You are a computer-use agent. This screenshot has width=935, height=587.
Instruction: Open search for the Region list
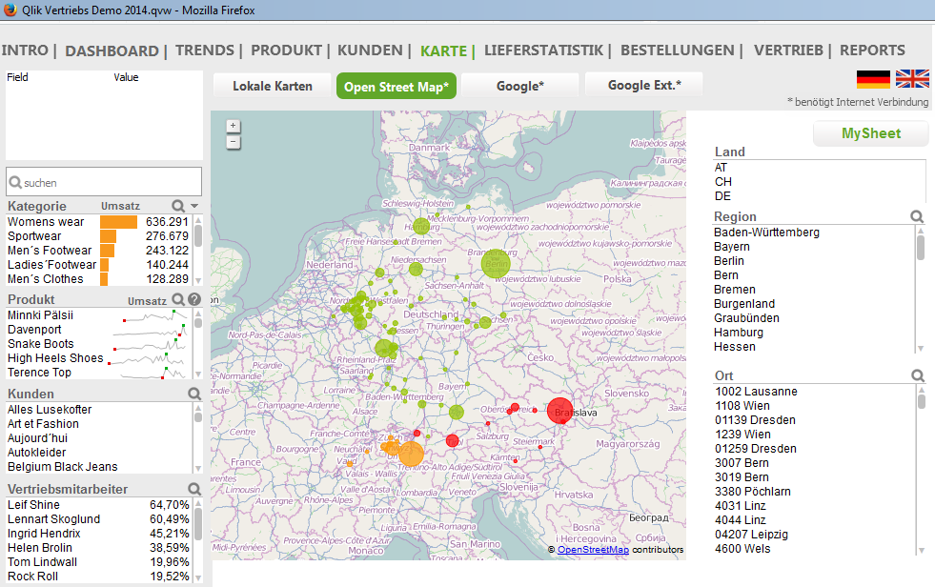click(x=917, y=217)
